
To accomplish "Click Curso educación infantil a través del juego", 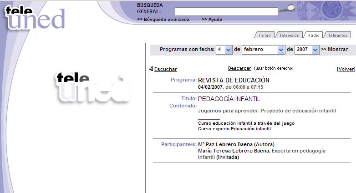I will (x=246, y=123).
